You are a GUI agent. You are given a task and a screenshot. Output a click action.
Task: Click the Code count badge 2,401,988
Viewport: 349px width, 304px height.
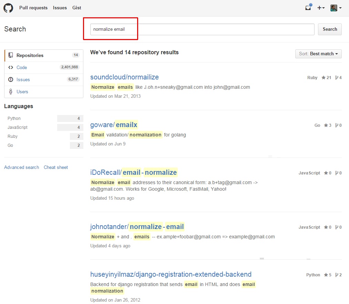click(x=70, y=67)
